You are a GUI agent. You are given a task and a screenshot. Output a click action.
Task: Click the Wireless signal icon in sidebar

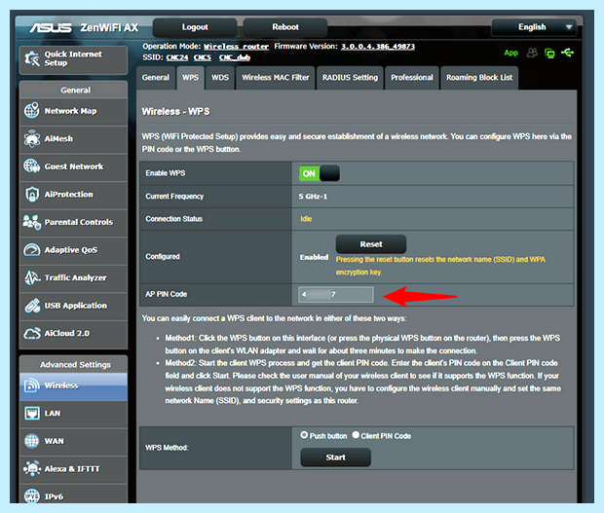(x=31, y=385)
